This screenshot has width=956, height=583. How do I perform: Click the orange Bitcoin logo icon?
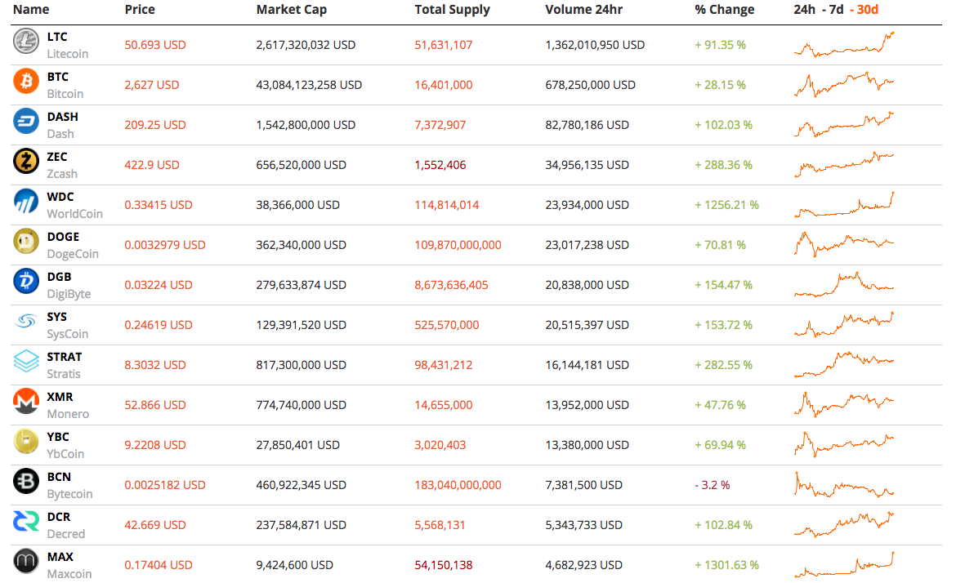26,82
